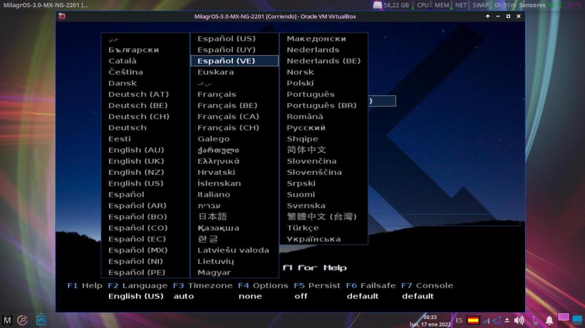This screenshot has width=585, height=328.
Task: Open the volume speaker icon
Action: coord(519,320)
